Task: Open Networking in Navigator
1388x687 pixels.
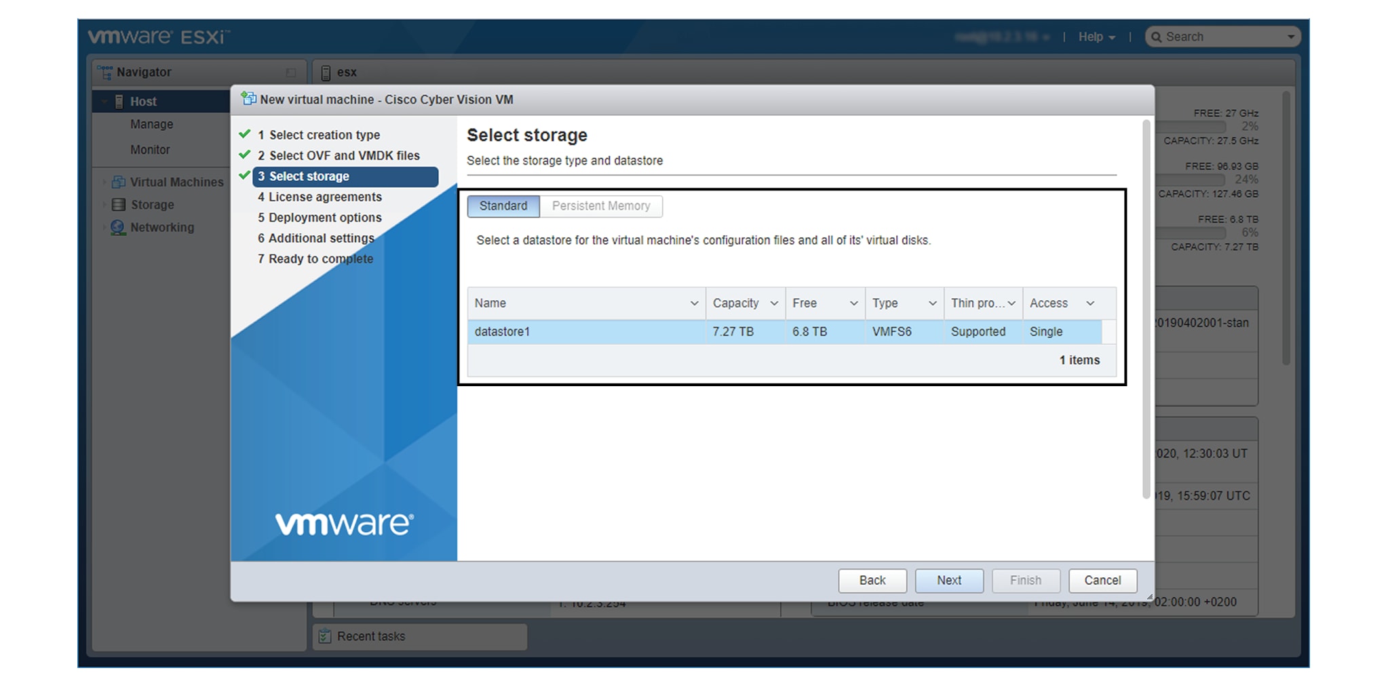Action: click(x=162, y=228)
